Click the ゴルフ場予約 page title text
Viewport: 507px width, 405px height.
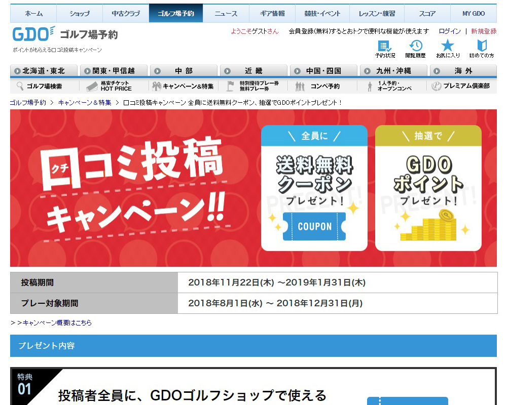coord(89,34)
